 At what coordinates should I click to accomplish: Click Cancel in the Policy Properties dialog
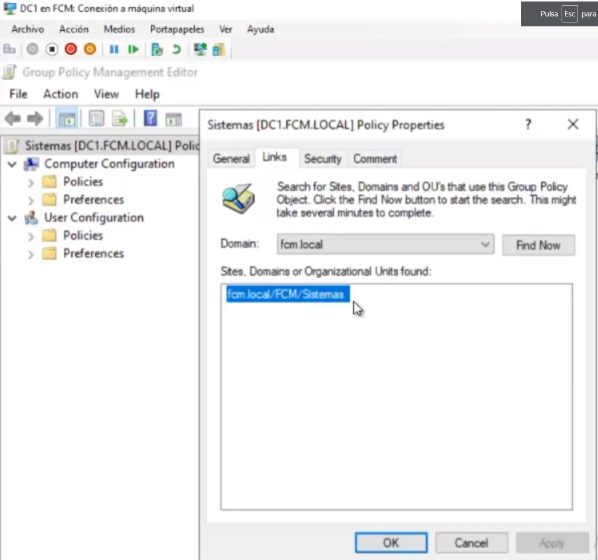[x=471, y=543]
